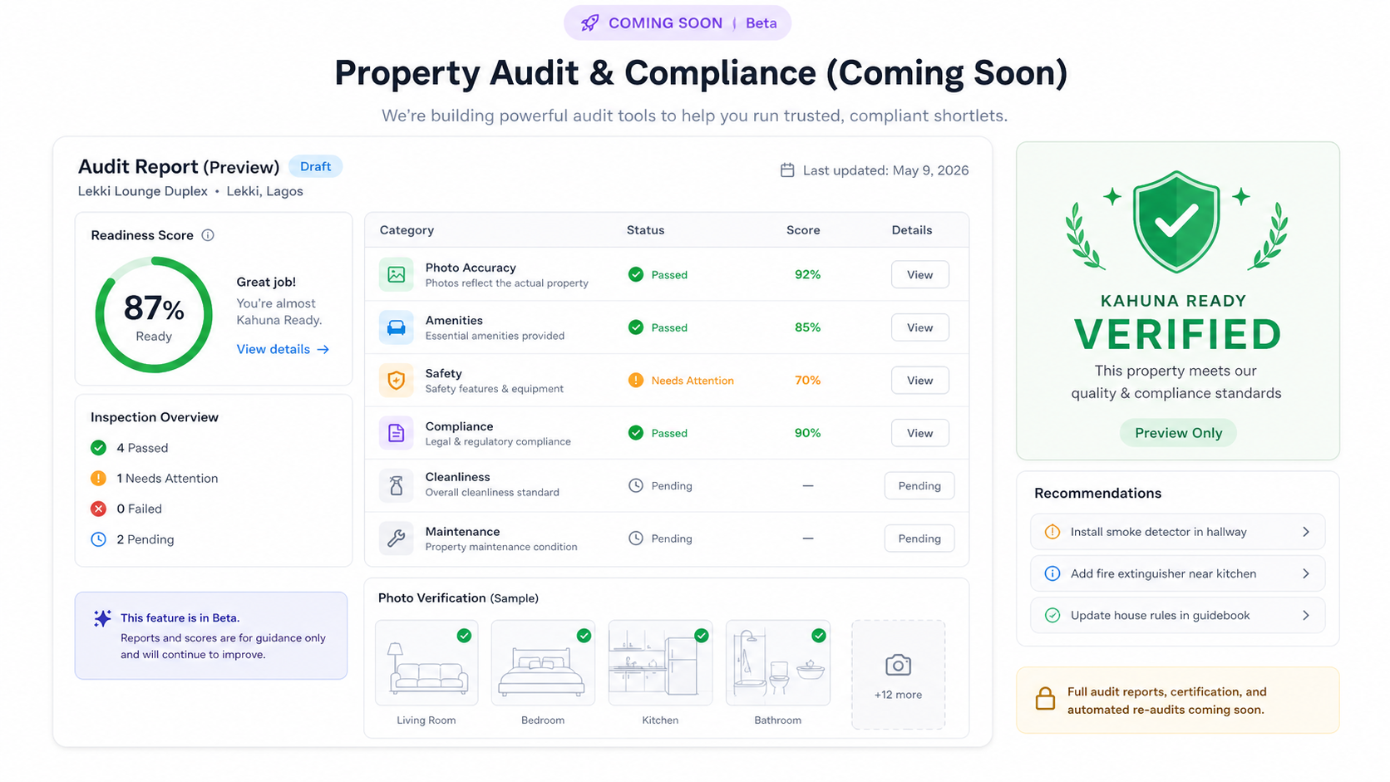This screenshot has height=782, width=1390.
Task: Click the Recommendations heading
Action: tap(1097, 493)
